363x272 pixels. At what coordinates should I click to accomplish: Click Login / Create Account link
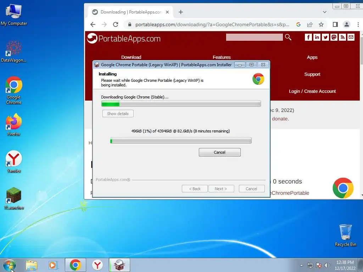click(x=312, y=91)
